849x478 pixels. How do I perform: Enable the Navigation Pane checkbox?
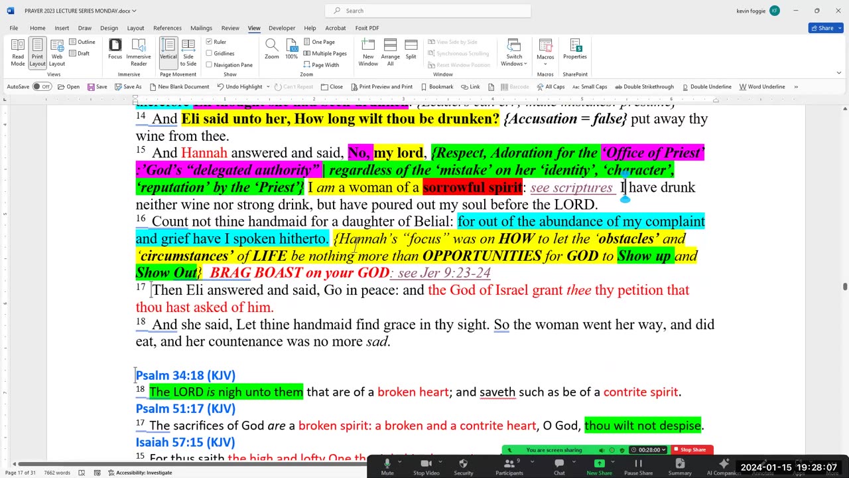(x=209, y=64)
